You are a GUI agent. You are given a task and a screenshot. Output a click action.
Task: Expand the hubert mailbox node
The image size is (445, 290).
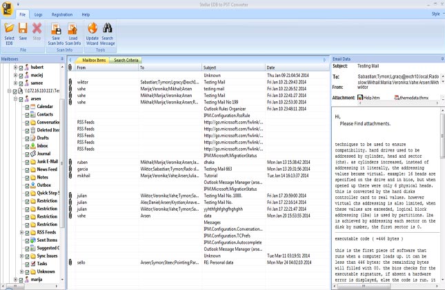(x=15, y=68)
